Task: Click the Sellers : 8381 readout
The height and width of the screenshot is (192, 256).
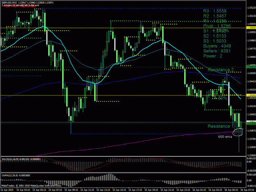Action: tap(217, 51)
